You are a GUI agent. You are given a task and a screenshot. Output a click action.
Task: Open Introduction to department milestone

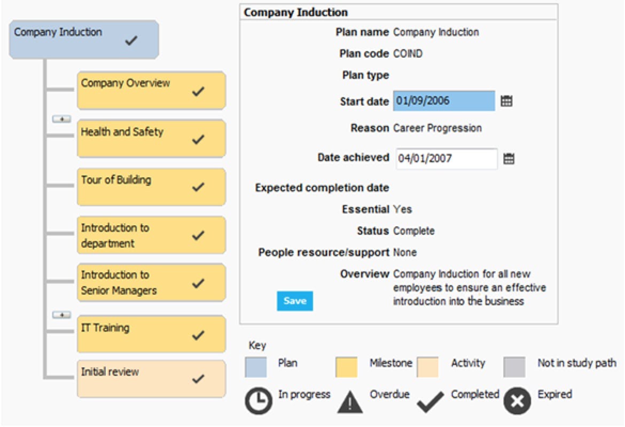[x=151, y=235]
